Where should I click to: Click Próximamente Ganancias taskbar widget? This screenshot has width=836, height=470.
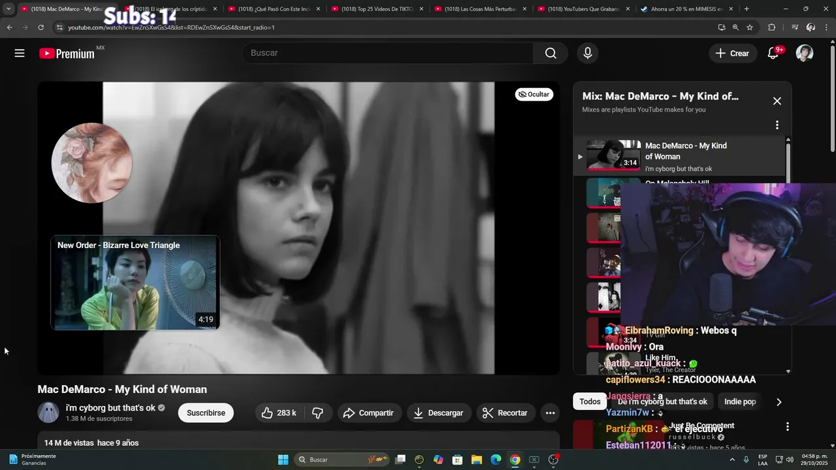33,460
